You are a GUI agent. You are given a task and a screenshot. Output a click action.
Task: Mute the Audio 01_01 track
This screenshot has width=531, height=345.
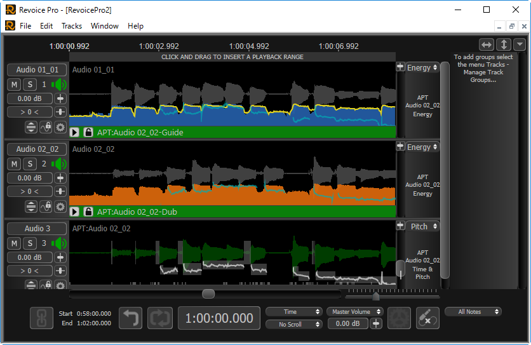14,85
